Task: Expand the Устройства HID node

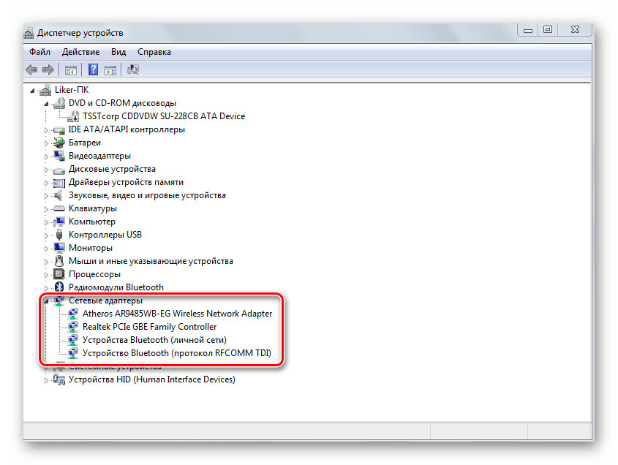Action: [x=46, y=380]
